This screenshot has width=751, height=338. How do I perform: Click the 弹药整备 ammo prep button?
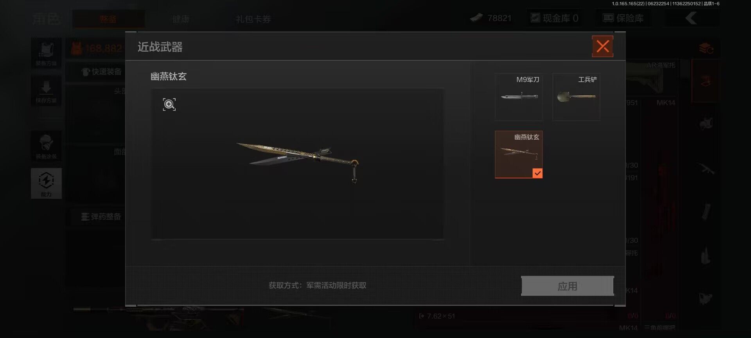(101, 217)
